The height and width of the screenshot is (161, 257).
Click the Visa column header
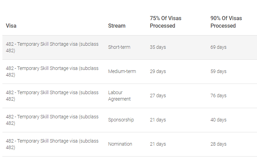[x=11, y=26]
